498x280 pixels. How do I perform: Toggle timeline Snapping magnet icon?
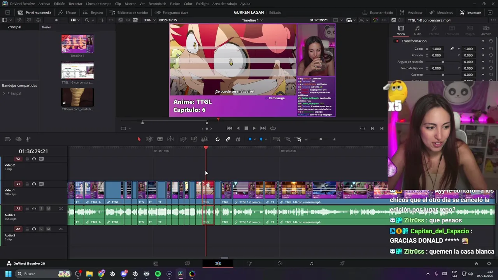pos(218,139)
